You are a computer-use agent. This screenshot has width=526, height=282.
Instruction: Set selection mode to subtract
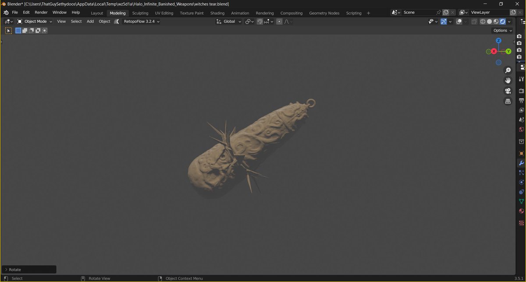[31, 31]
